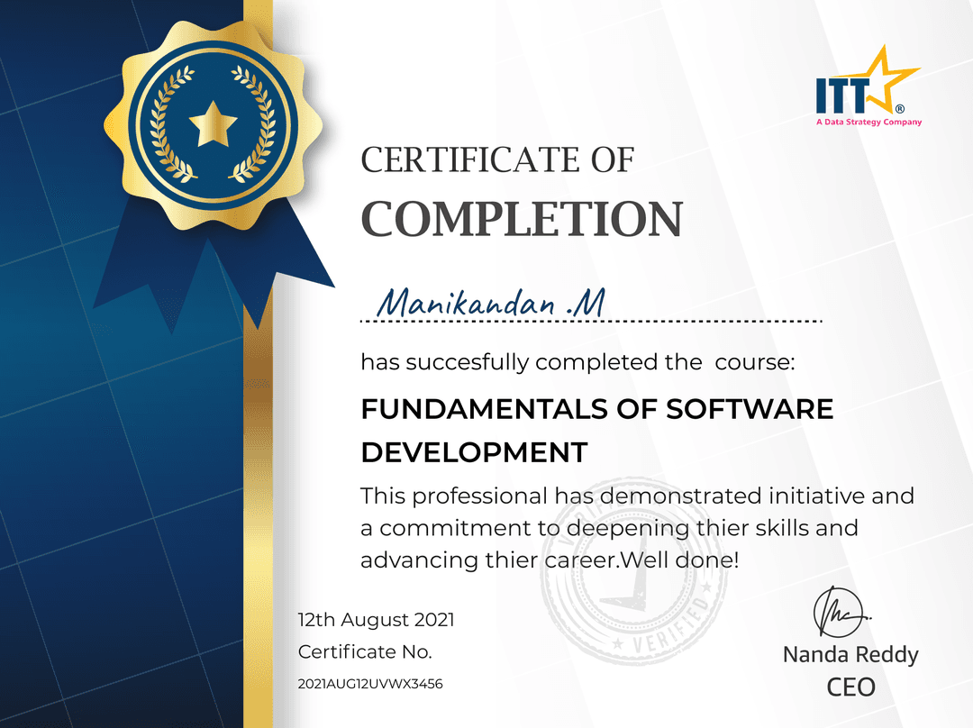Select the date 12th August 2021
Screen dimensions: 973x728
(x=376, y=620)
